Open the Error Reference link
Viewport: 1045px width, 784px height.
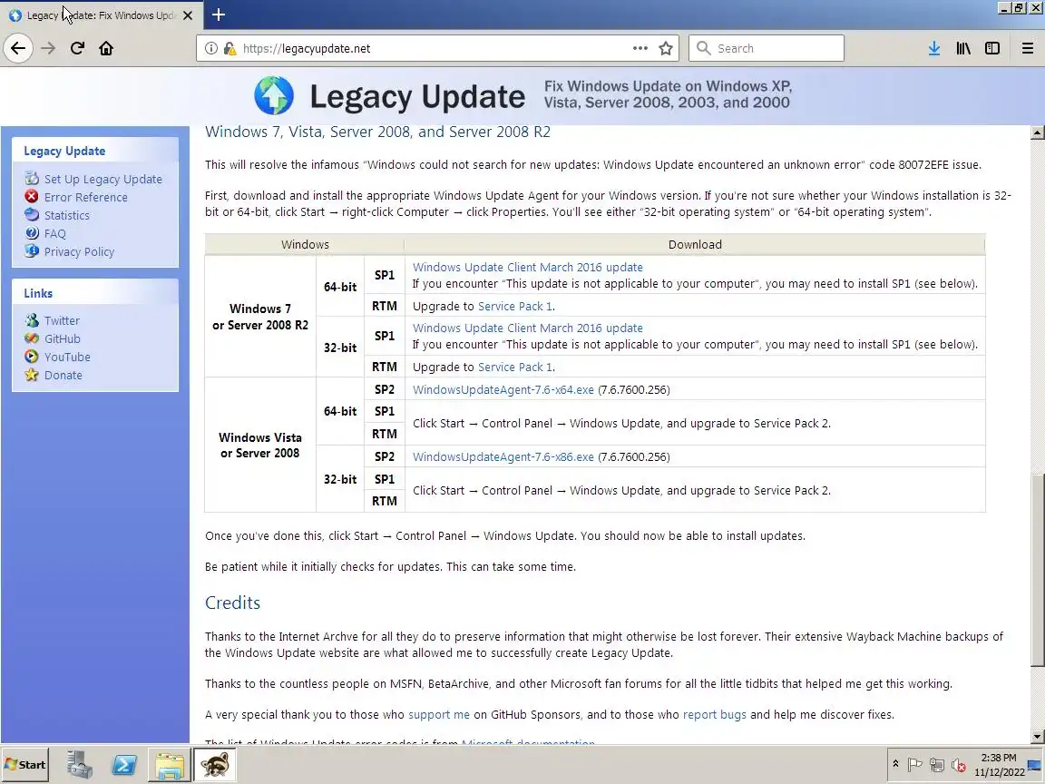point(86,197)
